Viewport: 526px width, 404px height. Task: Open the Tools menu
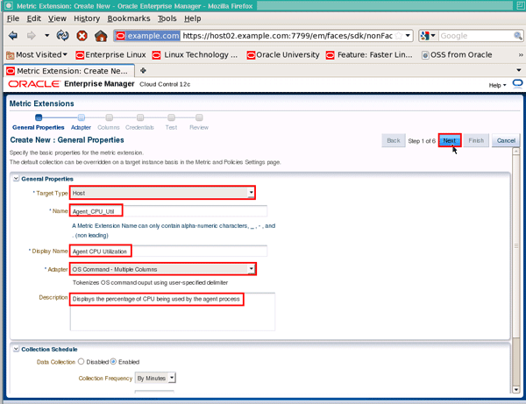point(167,18)
